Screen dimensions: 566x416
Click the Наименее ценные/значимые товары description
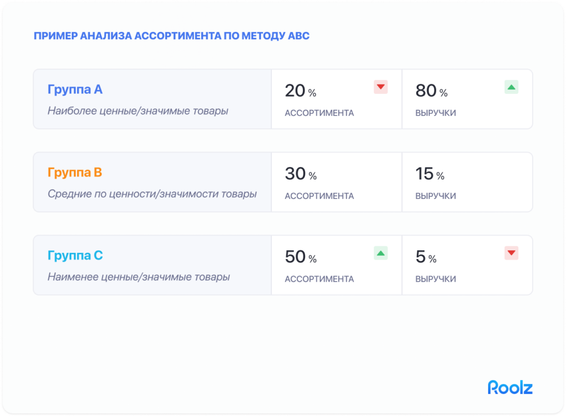(x=139, y=277)
